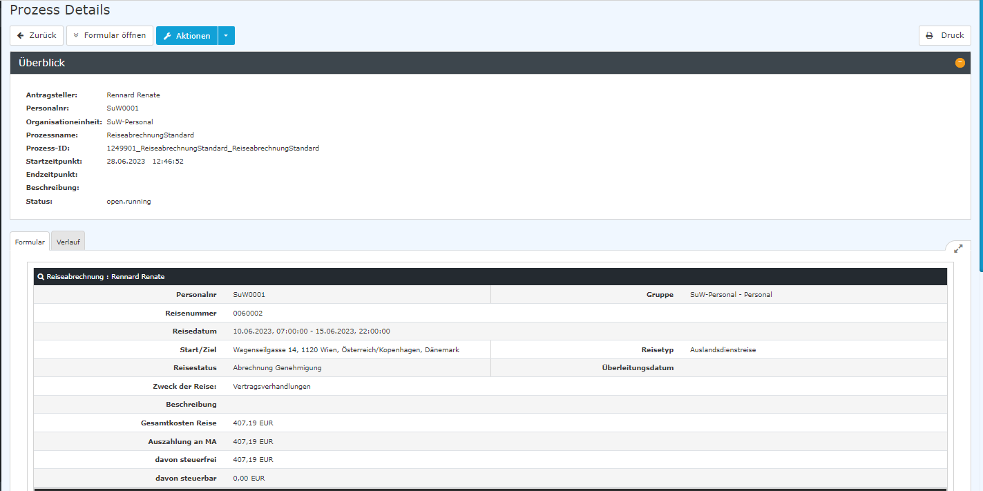Collapse Überblick panel using orange minus icon
The image size is (983, 491).
960,63
